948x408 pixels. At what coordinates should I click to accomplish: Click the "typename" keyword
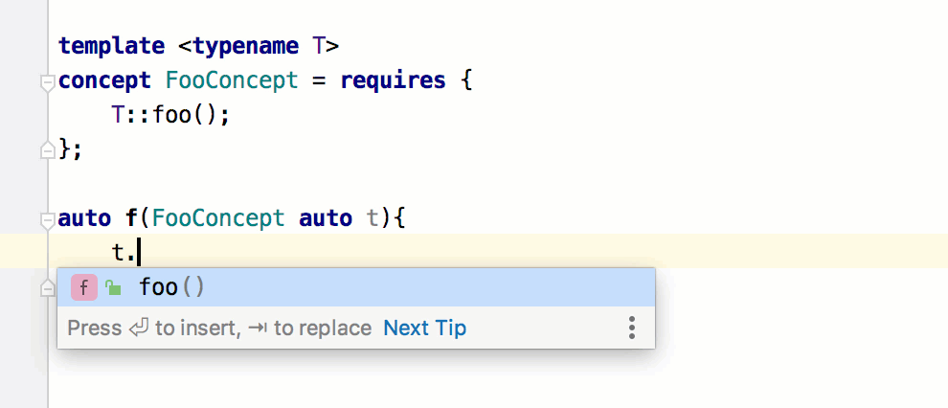pos(246,46)
